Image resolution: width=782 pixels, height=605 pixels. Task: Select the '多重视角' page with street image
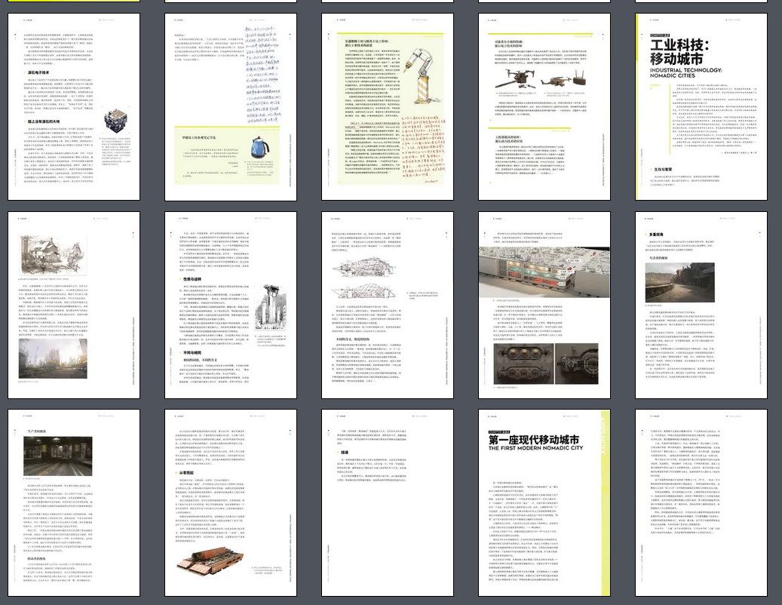[701, 306]
